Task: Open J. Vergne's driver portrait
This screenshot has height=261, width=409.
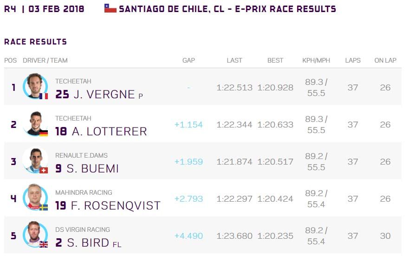Action: pos(35,86)
